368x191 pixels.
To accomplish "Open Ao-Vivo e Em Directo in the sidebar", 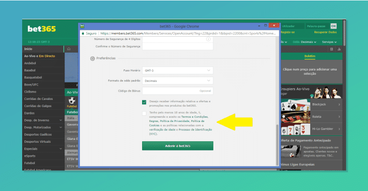I will click(x=43, y=56).
